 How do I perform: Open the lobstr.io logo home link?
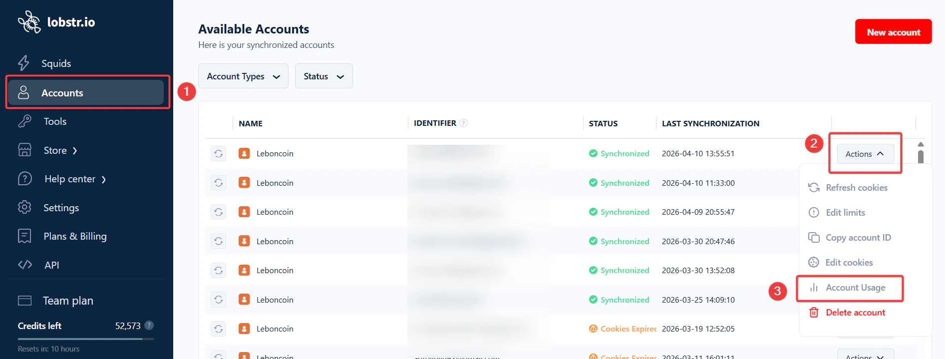point(56,22)
